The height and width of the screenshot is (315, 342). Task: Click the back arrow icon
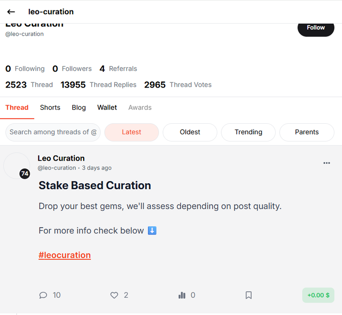coord(11,12)
